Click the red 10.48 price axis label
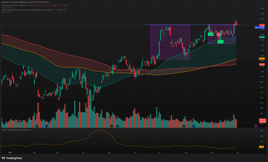268x162 pixels. tap(262, 64)
